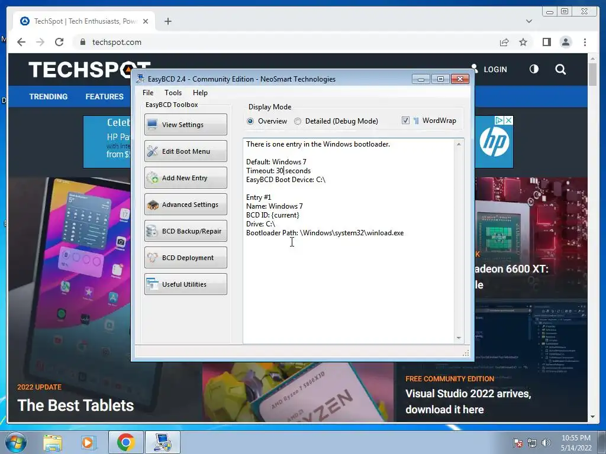This screenshot has height=454, width=606.
Task: Bookmark this page with the star icon
Action: pos(523,42)
